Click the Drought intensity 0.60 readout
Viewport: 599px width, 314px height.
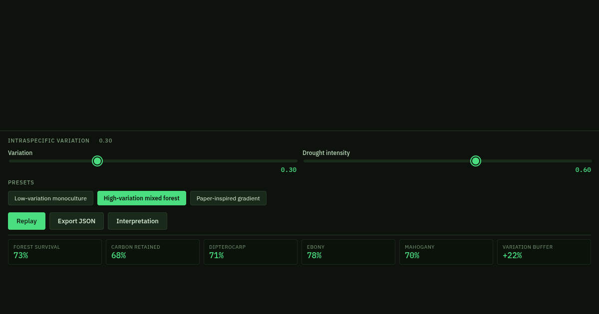pyautogui.click(x=583, y=170)
